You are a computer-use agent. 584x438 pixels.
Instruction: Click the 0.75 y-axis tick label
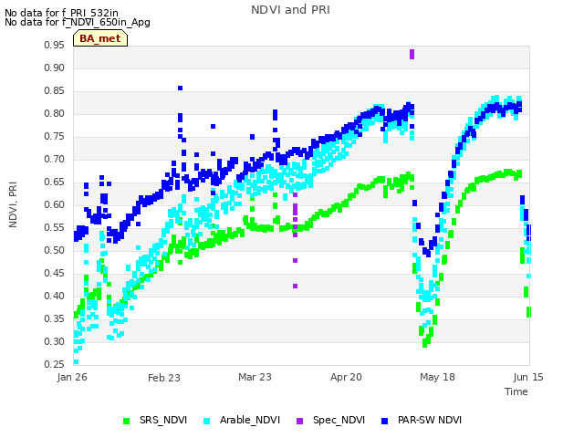coord(54,136)
